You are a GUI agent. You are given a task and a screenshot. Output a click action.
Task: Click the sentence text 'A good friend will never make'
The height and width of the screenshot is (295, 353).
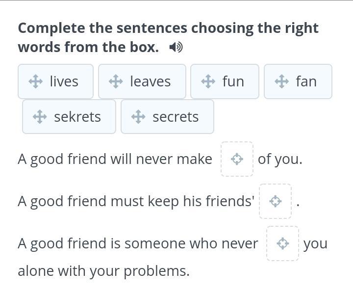(115, 159)
